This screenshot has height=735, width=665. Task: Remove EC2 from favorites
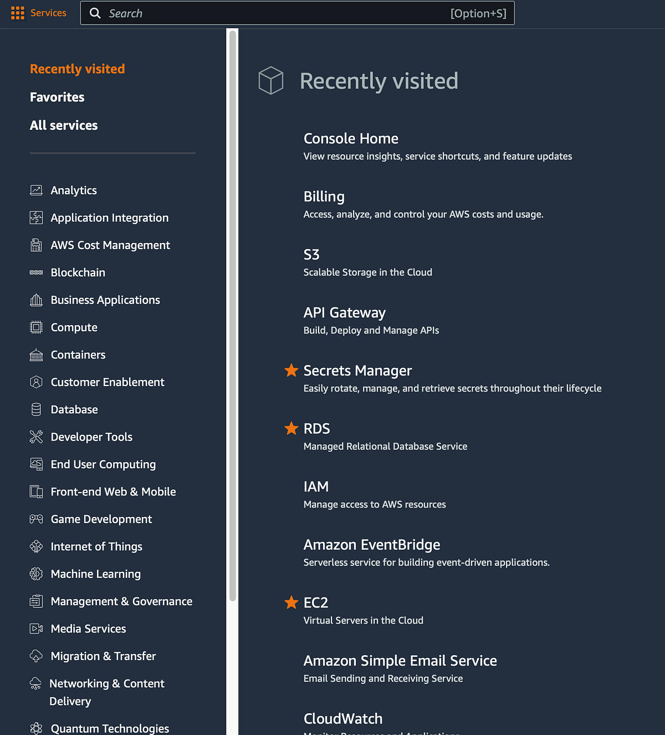tap(291, 602)
